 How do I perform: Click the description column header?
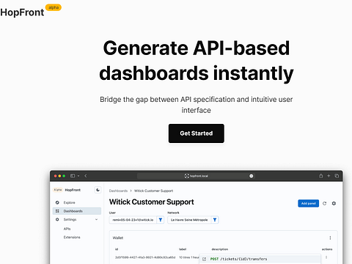click(x=220, y=249)
